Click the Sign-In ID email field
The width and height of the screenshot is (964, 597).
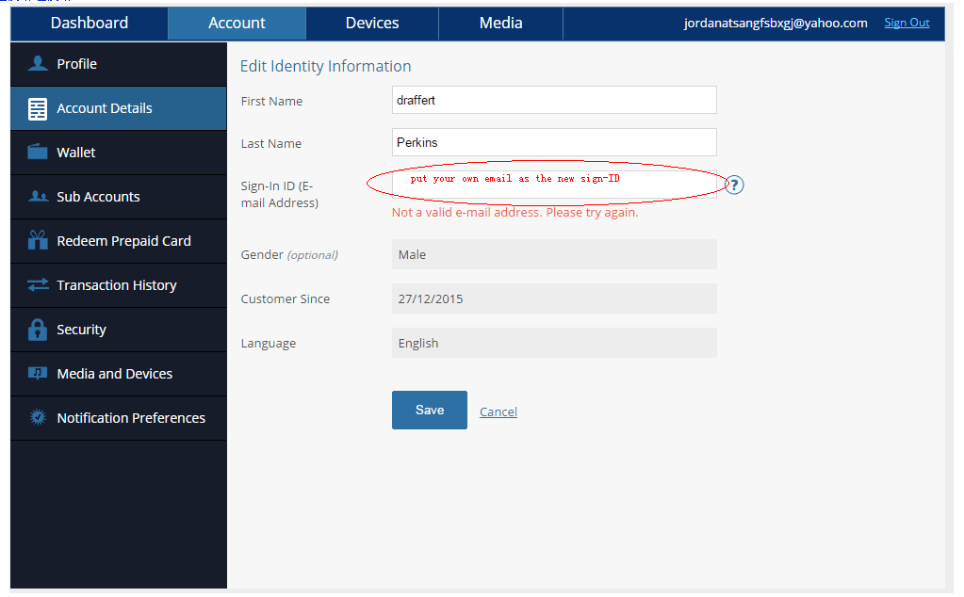pos(554,185)
